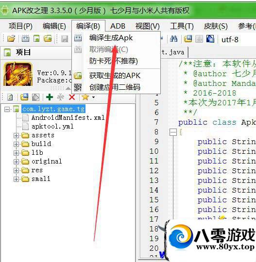Open the folder icon in main toolbar
Viewport: 256px width, 262px height.
[11, 39]
